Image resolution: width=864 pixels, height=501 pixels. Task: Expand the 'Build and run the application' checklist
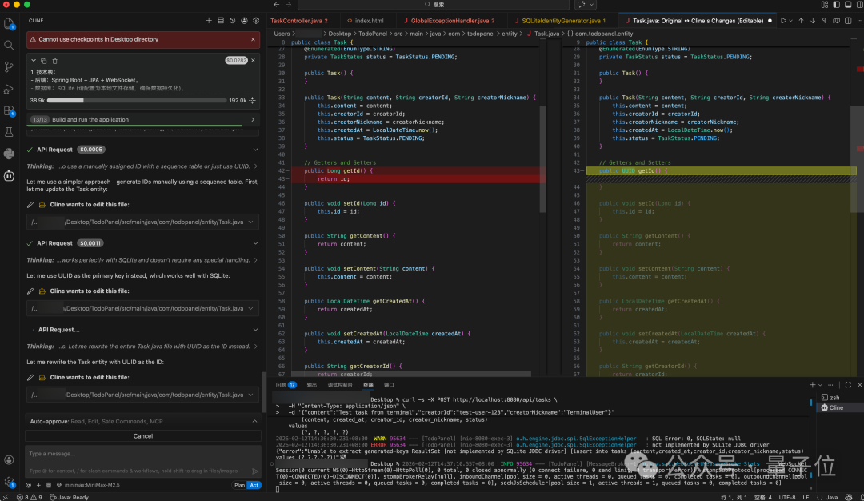click(142, 119)
